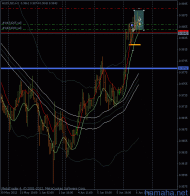Click the 0.9755 price axis label
The height and width of the screenshot is (196, 190).
182,83
